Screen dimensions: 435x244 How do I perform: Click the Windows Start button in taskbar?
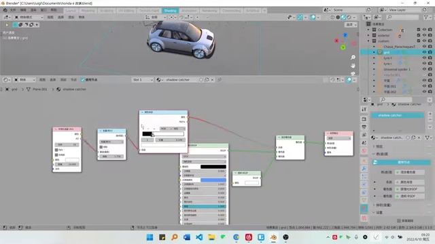[x=150, y=237]
